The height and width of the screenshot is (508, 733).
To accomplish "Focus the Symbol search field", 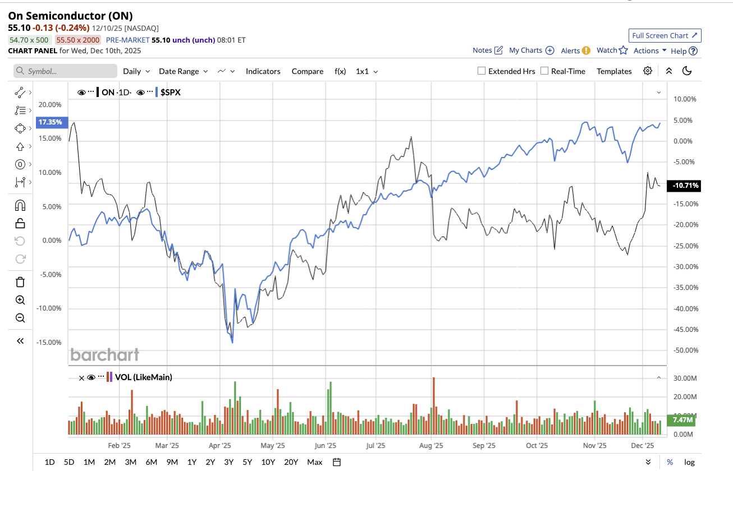I will point(65,71).
